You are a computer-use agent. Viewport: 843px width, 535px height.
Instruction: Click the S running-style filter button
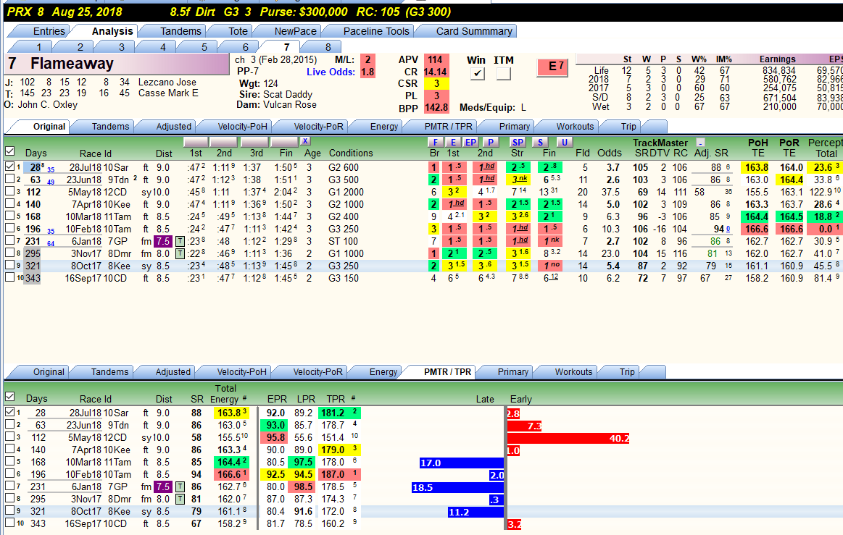click(x=540, y=143)
